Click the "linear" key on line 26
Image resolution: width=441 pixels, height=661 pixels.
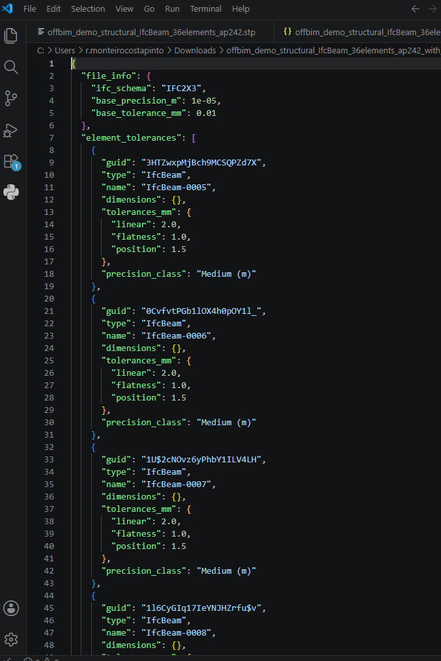(131, 373)
